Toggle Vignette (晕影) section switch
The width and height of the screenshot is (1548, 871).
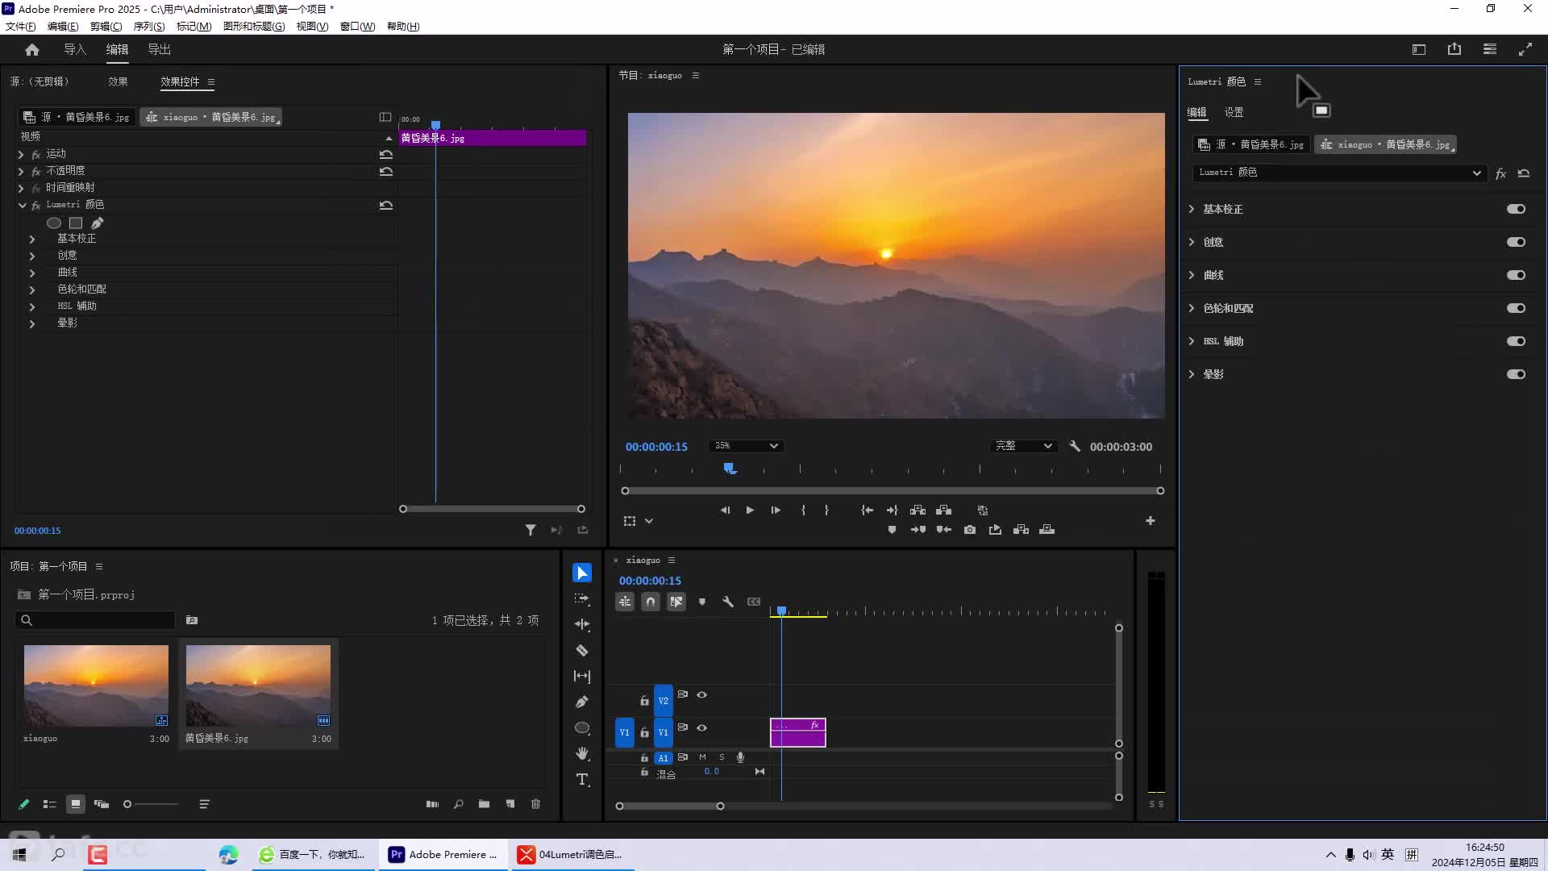1516,374
